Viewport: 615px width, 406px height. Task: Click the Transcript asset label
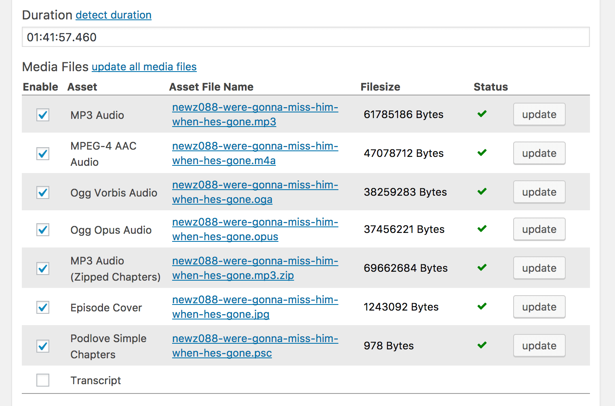(96, 381)
